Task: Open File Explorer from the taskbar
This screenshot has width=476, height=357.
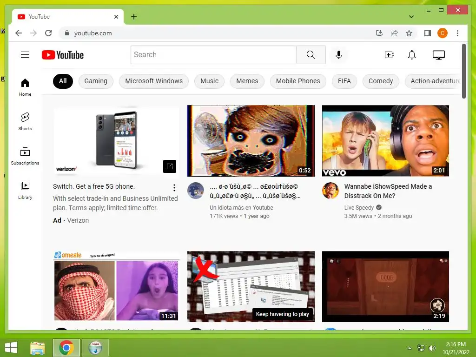Action: 38,348
